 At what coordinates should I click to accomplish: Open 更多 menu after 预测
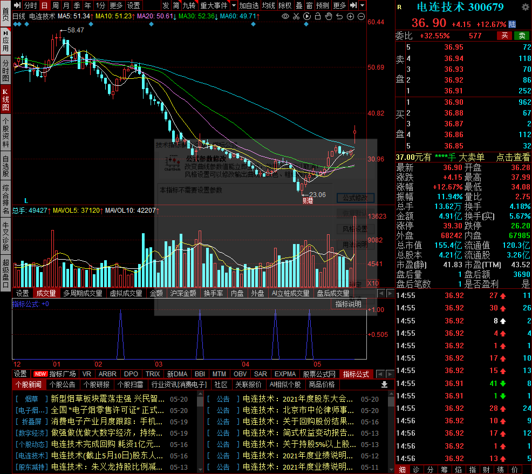coord(339,5)
